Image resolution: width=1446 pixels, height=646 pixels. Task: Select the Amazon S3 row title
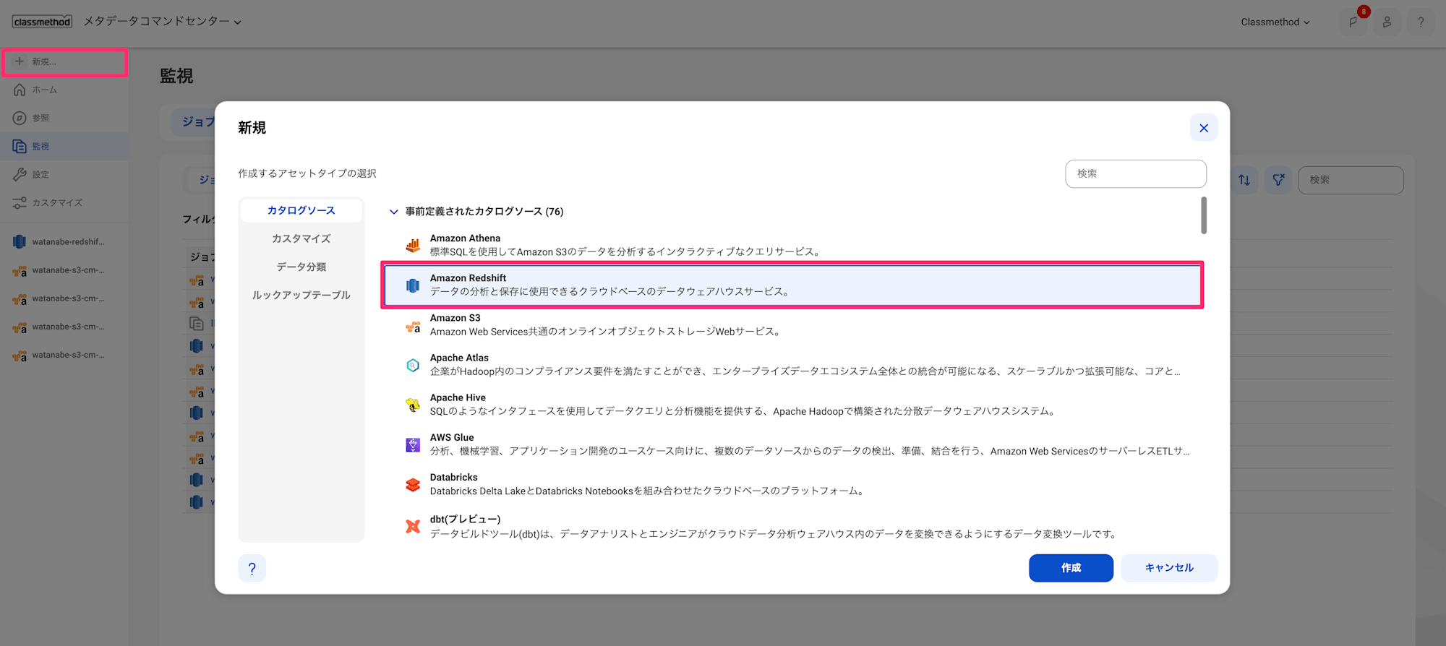click(x=455, y=318)
